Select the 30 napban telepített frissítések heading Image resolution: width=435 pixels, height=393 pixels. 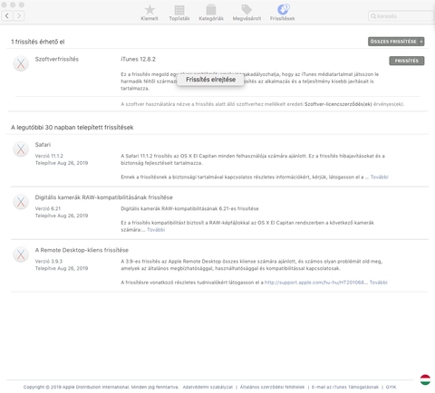click(x=72, y=128)
